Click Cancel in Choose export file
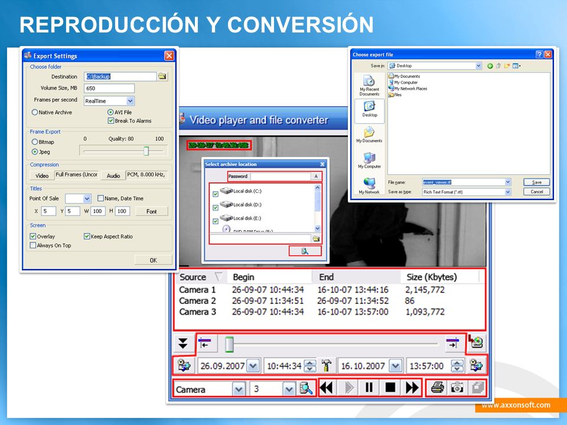Viewport: 567px width, 425px height. pos(537,192)
